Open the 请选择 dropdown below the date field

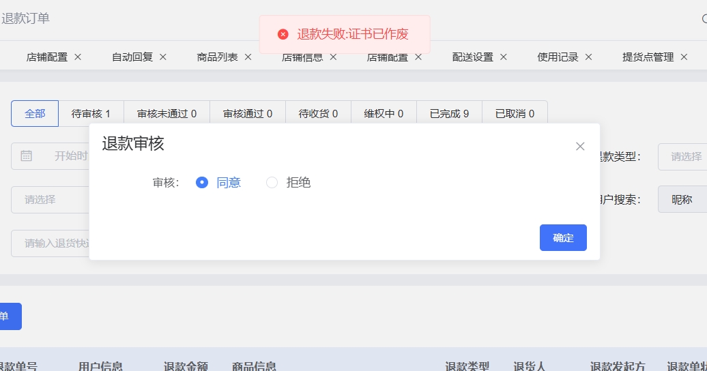(49, 200)
